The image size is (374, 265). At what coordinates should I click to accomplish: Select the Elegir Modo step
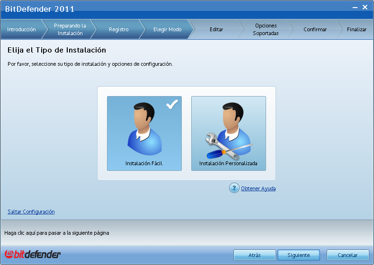(167, 29)
